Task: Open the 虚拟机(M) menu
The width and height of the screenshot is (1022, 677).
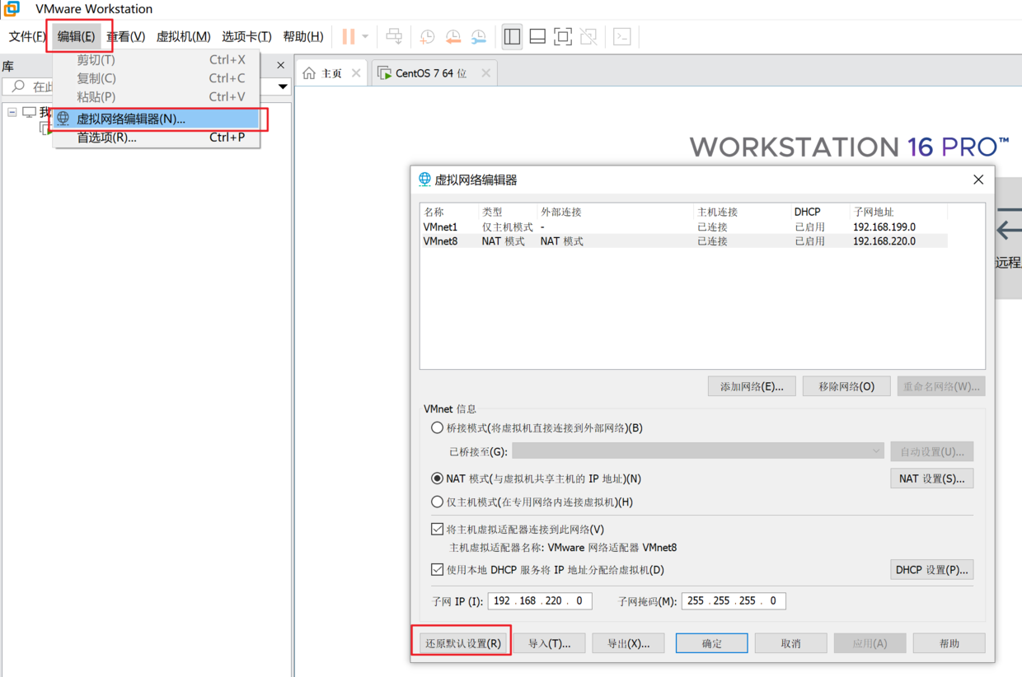Action: pyautogui.click(x=183, y=36)
